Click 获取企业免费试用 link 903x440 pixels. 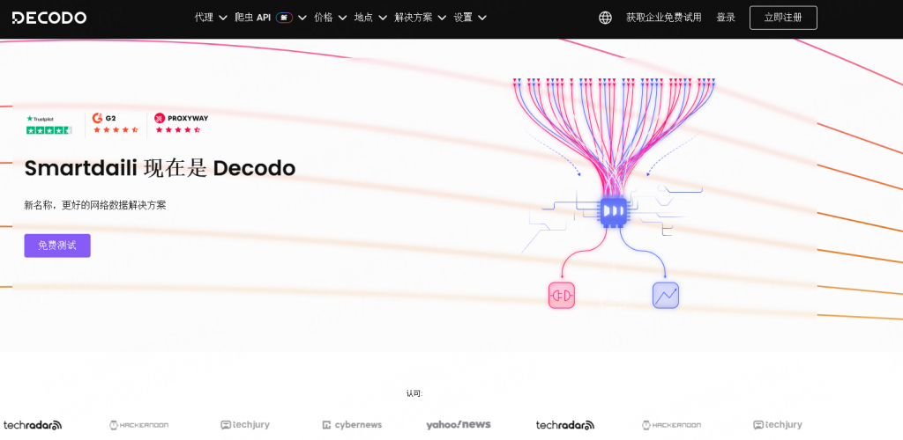coord(664,18)
